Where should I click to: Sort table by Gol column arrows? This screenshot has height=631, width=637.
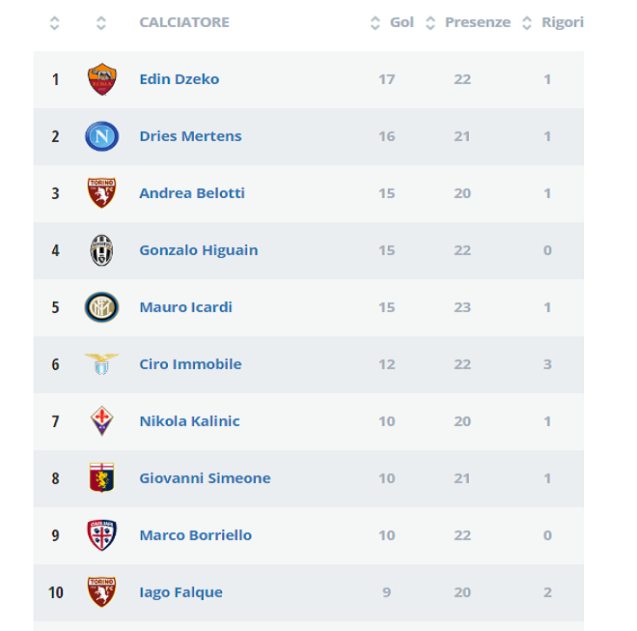point(375,23)
